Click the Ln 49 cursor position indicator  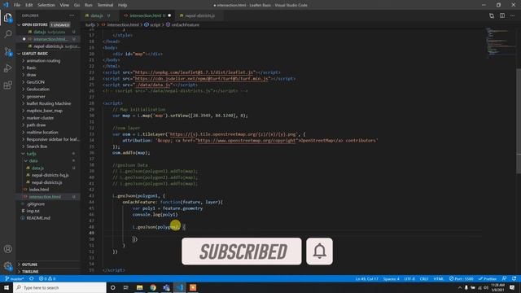(367, 278)
